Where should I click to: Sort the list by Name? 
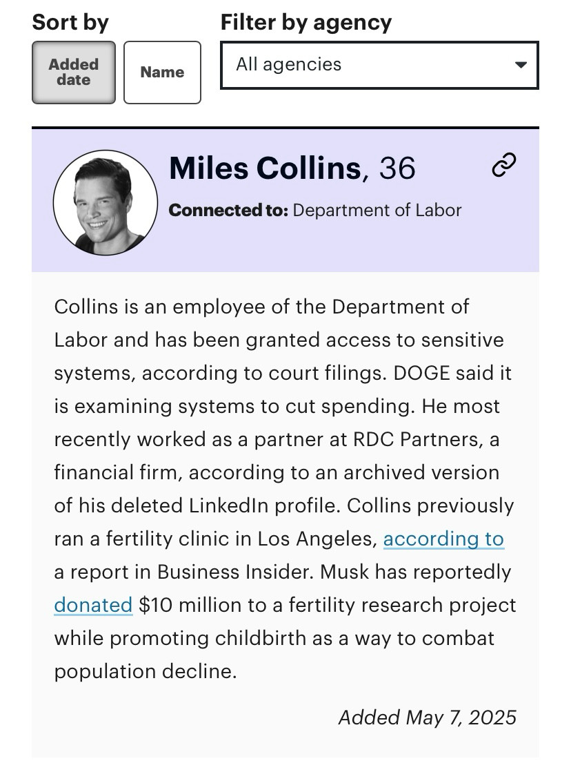[162, 73]
